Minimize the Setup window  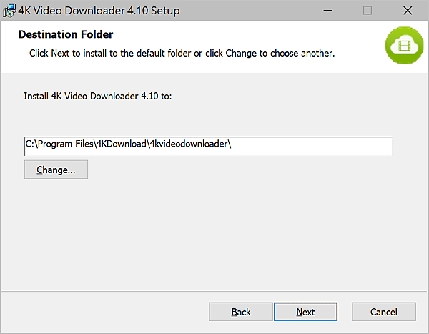point(327,11)
